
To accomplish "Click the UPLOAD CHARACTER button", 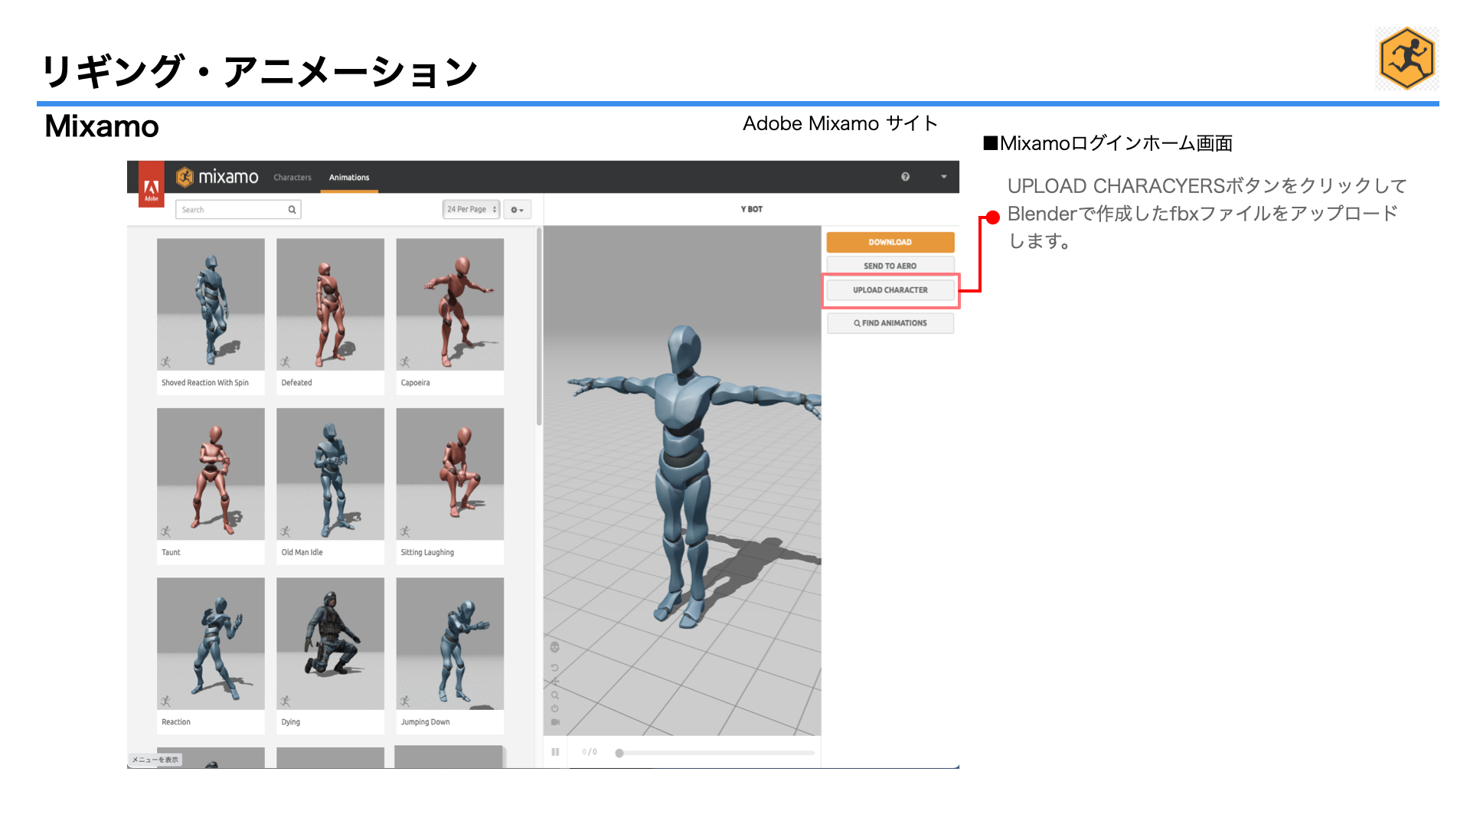I will [x=890, y=290].
